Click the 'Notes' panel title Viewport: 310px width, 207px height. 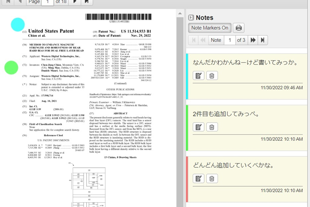[204, 17]
